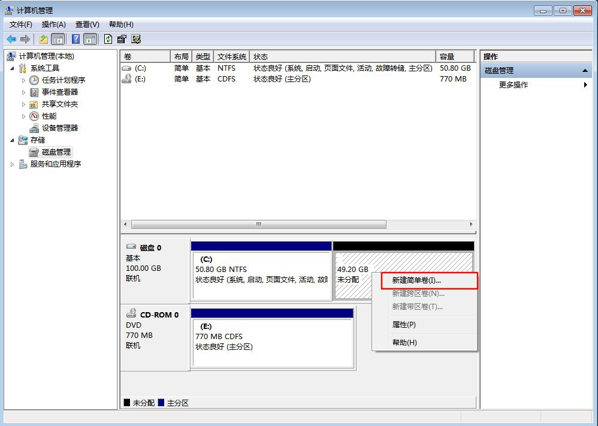The width and height of the screenshot is (598, 426).
Task: Click the Show/Hide Console Tree icon
Action: point(58,39)
